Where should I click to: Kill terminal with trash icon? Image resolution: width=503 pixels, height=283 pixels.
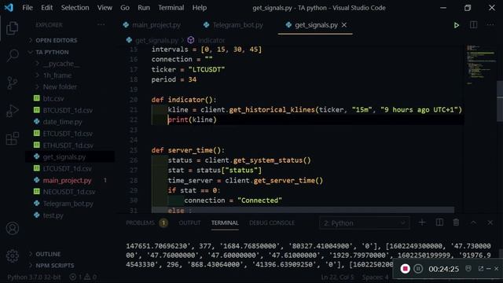coord(456,222)
